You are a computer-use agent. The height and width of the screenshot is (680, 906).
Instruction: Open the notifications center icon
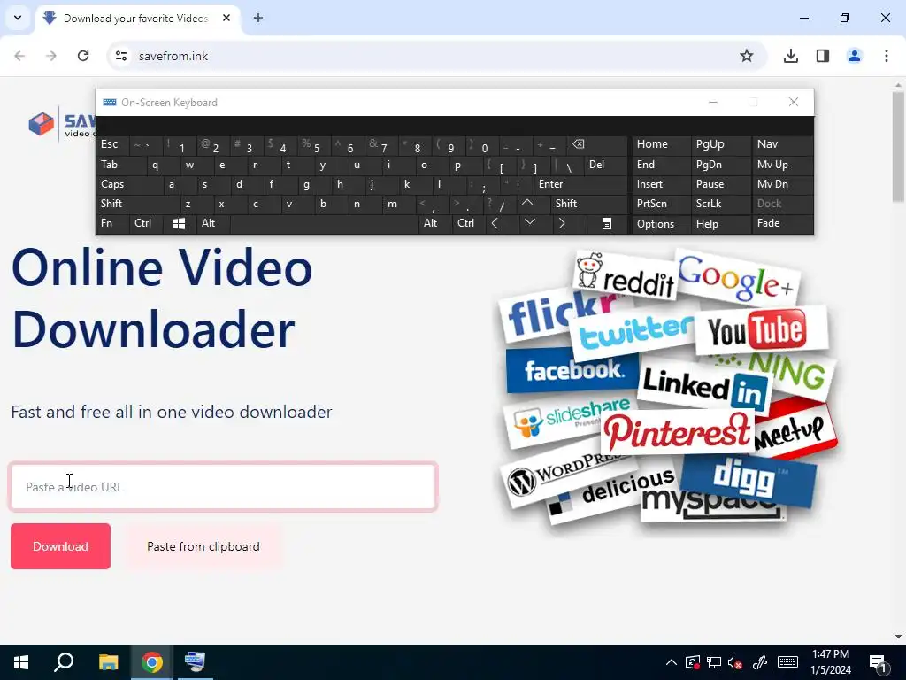(878, 662)
